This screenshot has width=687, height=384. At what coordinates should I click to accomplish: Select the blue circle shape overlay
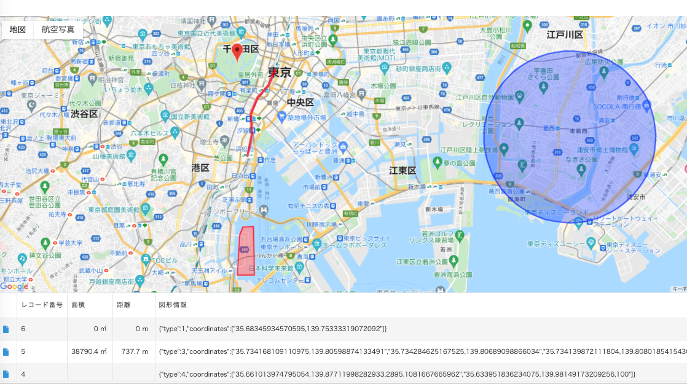(570, 136)
